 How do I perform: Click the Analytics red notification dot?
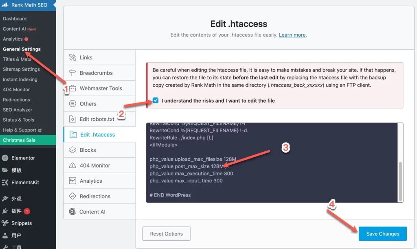(x=26, y=39)
